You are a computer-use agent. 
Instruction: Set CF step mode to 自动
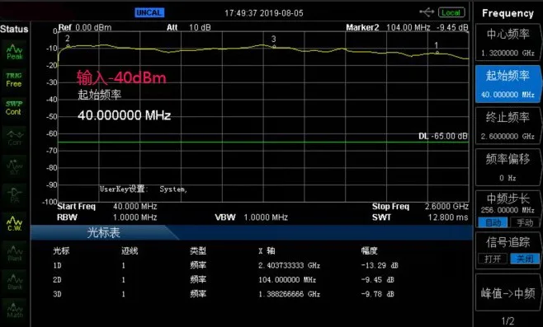493,222
